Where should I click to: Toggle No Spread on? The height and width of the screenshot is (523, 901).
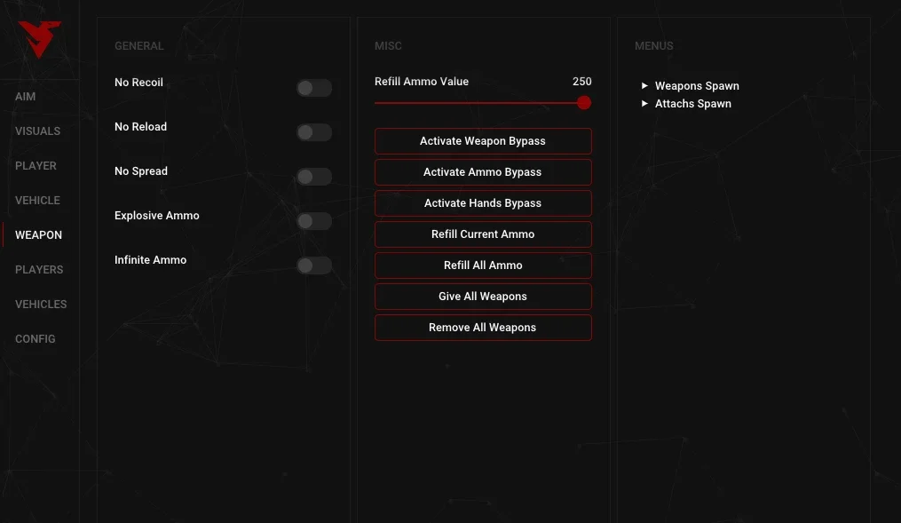coord(313,177)
